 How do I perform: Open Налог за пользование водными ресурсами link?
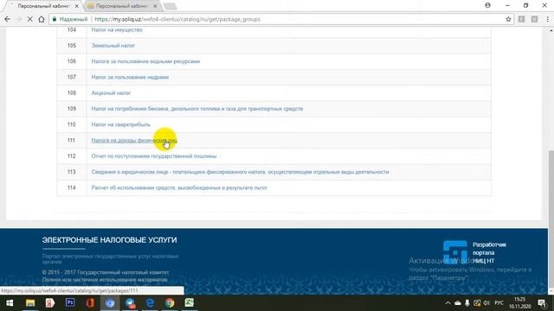pos(145,61)
